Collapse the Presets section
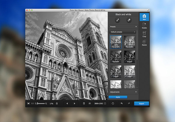Viewport: 175px width, 122px height. coord(123,27)
